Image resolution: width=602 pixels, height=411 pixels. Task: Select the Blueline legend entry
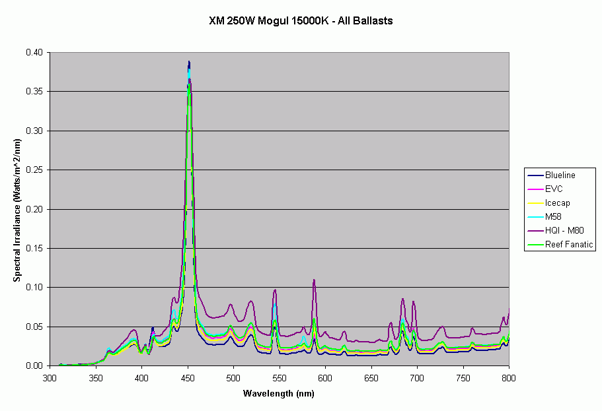(x=560, y=175)
